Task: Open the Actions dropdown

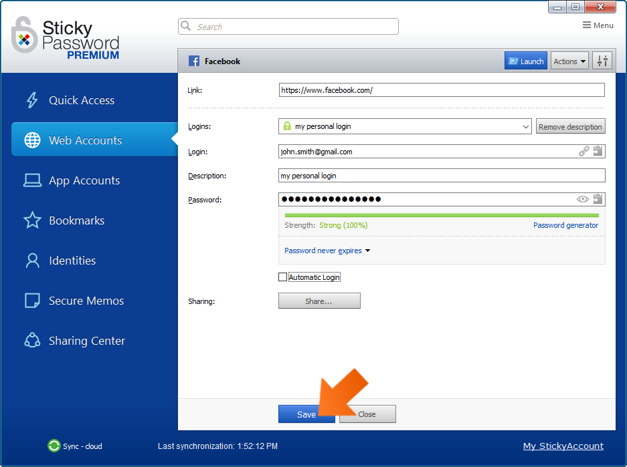Action: point(569,61)
